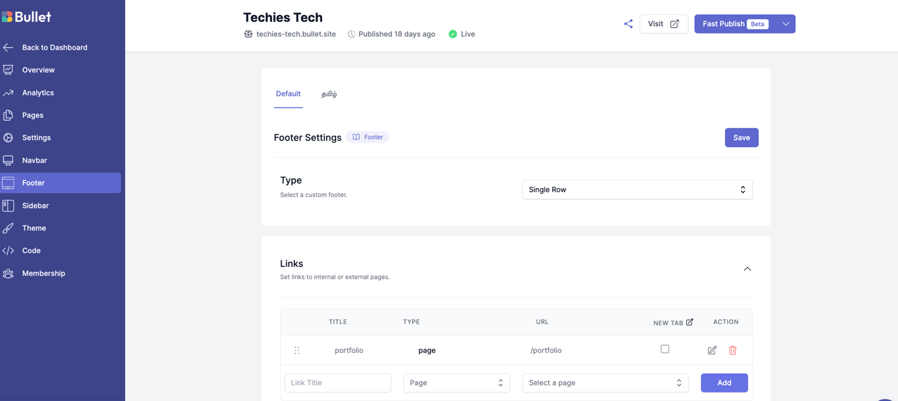Click the Save button

coord(742,137)
